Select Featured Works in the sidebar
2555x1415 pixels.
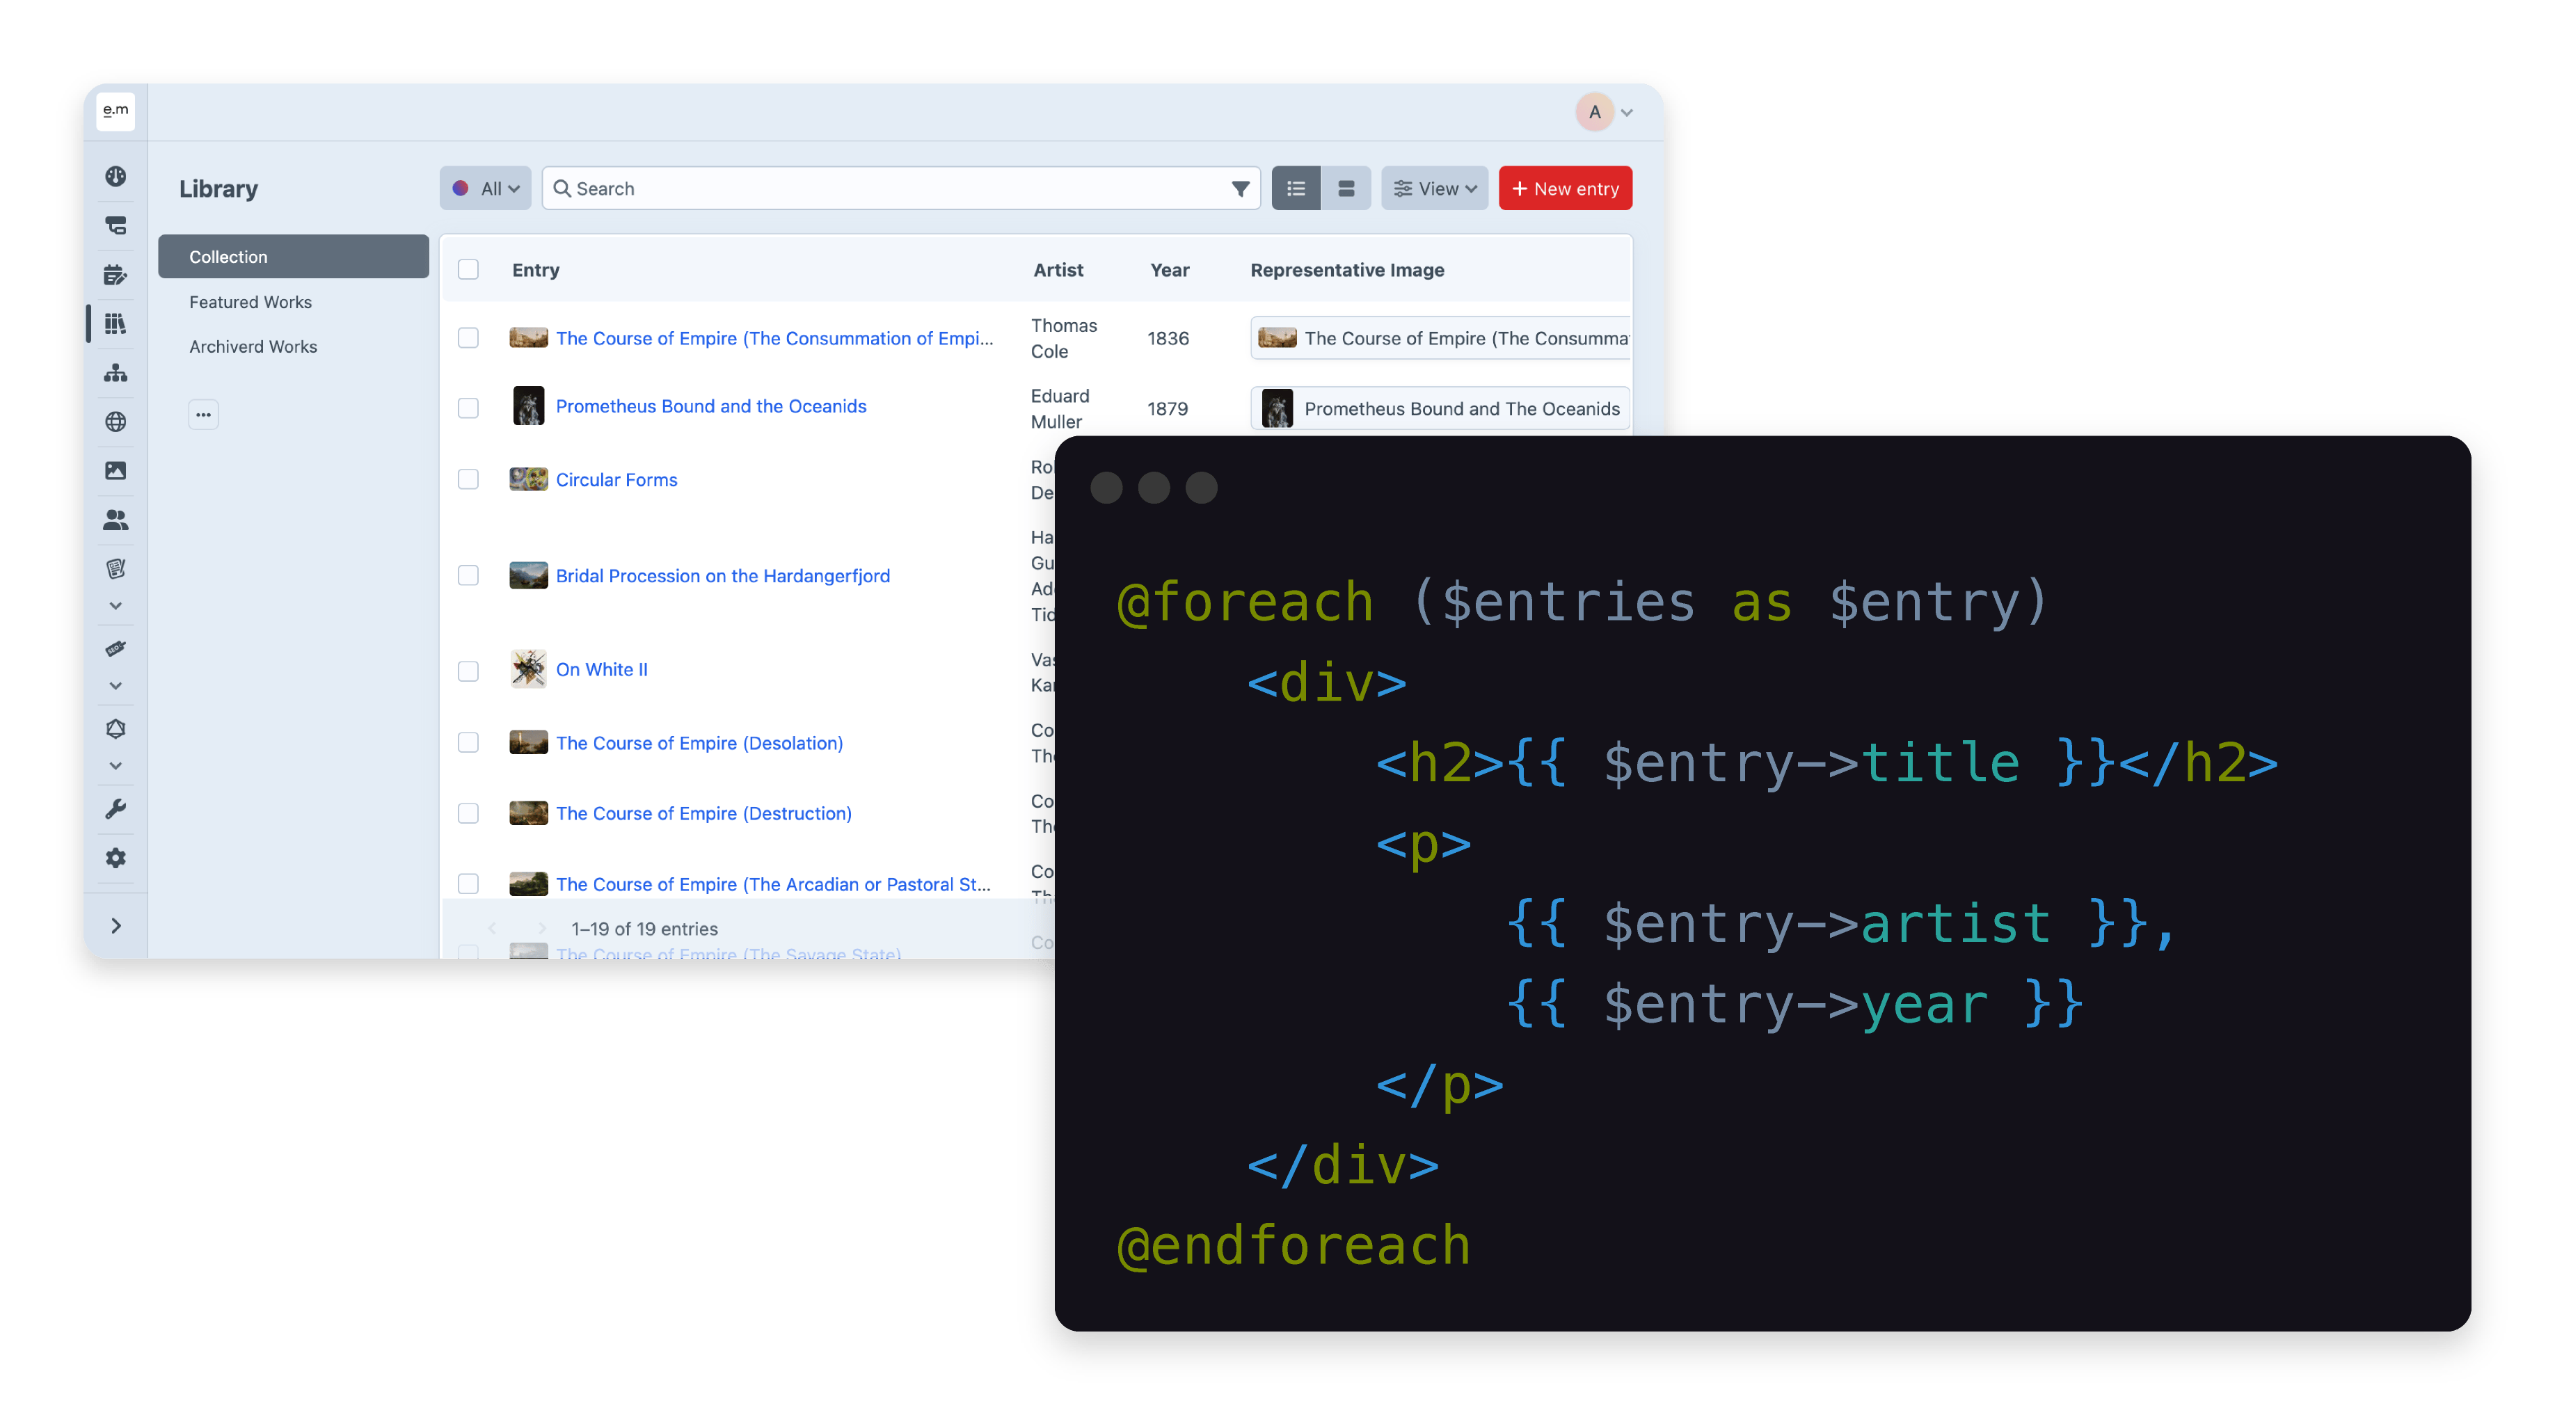(x=250, y=303)
